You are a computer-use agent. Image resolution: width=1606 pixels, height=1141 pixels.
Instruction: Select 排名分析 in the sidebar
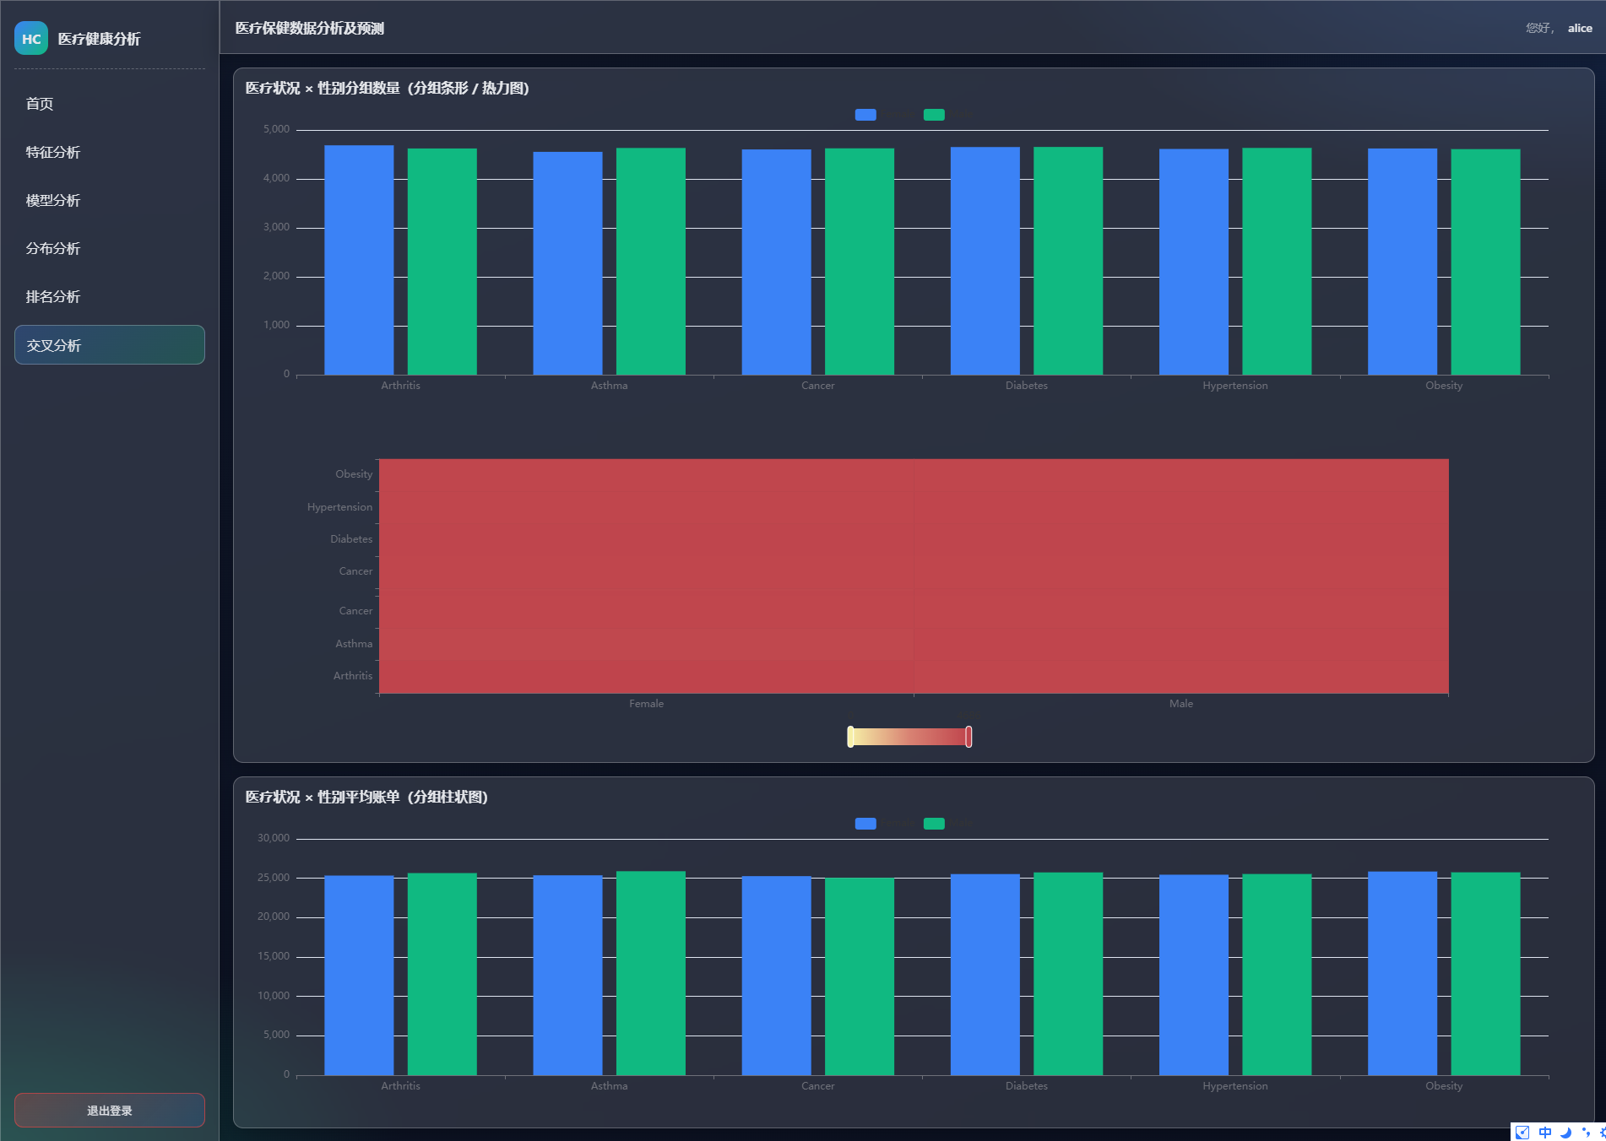click(53, 296)
